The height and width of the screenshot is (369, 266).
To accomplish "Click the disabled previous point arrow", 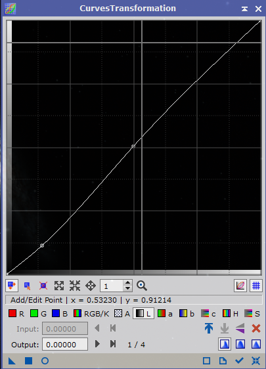I will (97, 328).
